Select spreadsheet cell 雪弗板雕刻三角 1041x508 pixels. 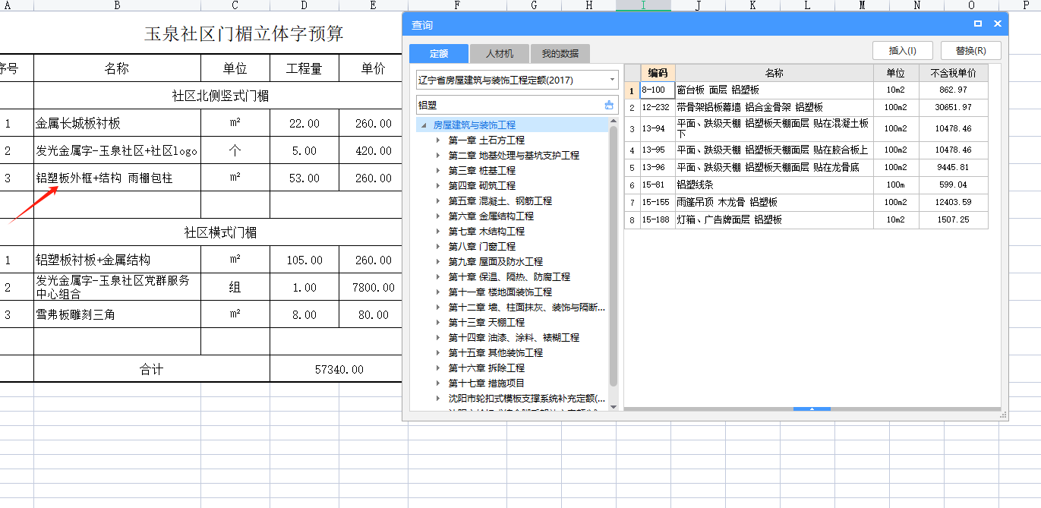coord(117,314)
